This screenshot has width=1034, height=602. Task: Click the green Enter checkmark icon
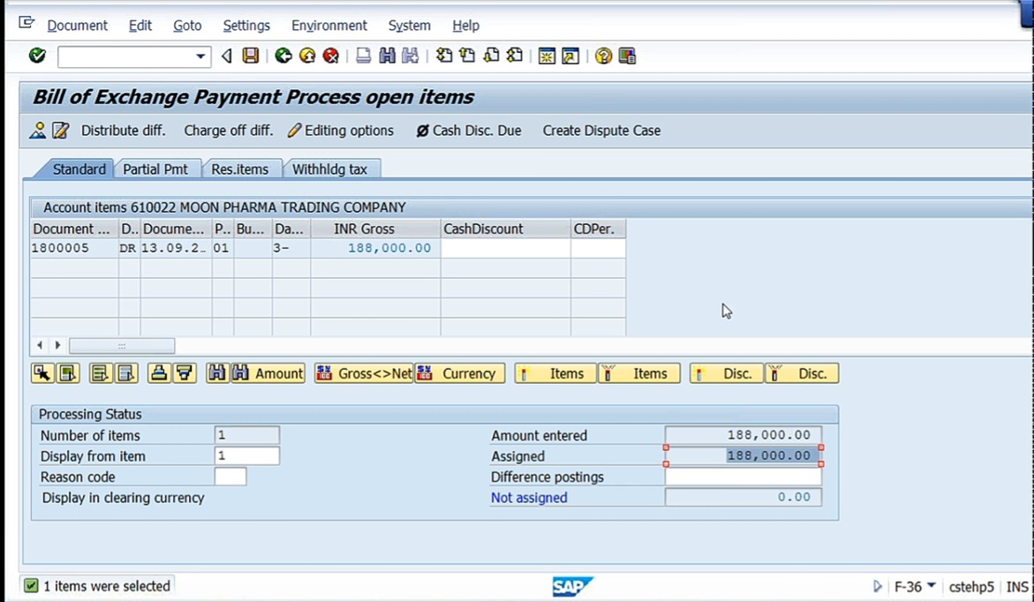(37, 56)
